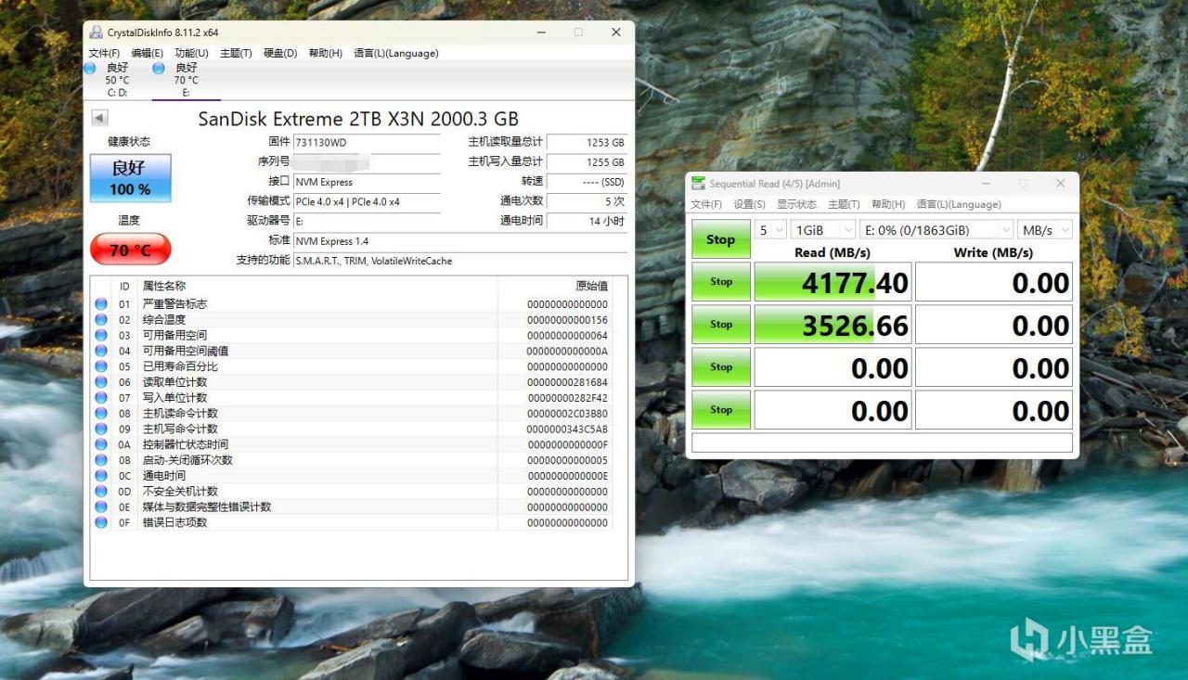Viewport: 1188px width, 680px height.
Task: Open 帮助(H) menu in CrystalDiskInfo
Action: pyautogui.click(x=325, y=53)
